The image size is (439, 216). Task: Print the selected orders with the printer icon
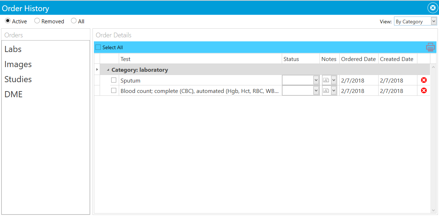pyautogui.click(x=430, y=47)
